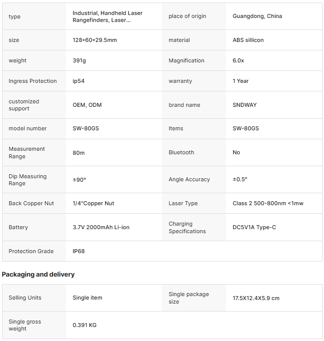Click the "model number" label cell
The width and height of the screenshot is (324, 341).
pyautogui.click(x=27, y=128)
